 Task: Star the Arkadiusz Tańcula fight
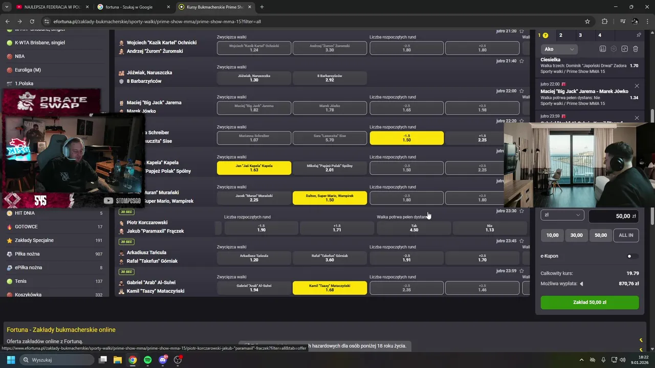[521, 241]
